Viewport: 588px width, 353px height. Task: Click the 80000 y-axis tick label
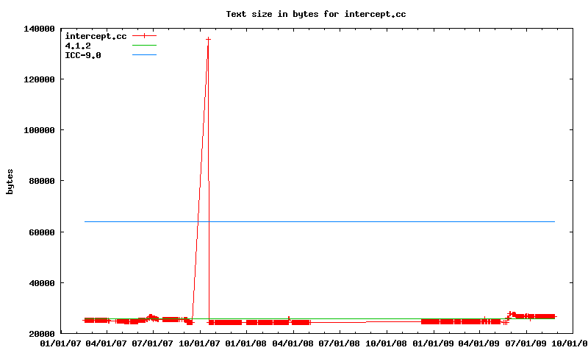pos(43,181)
